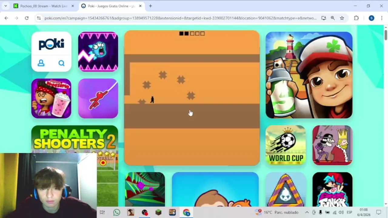Open the World Cup soccer game thumbnail
388x218 pixels.
click(286, 145)
